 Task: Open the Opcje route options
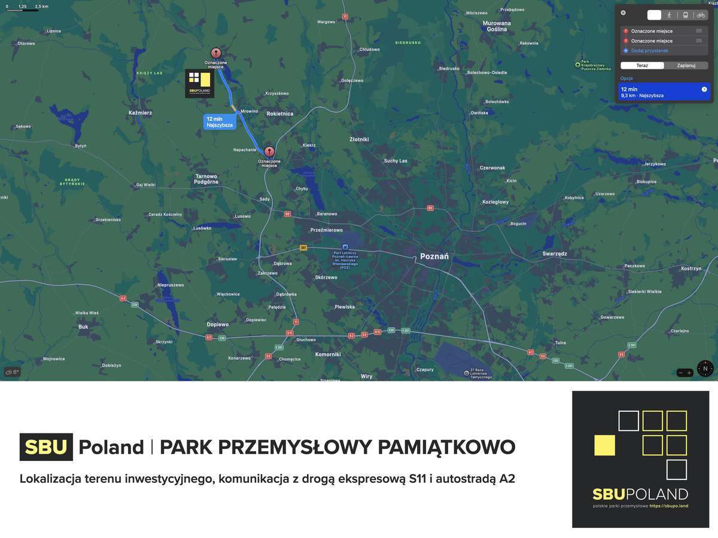click(626, 78)
